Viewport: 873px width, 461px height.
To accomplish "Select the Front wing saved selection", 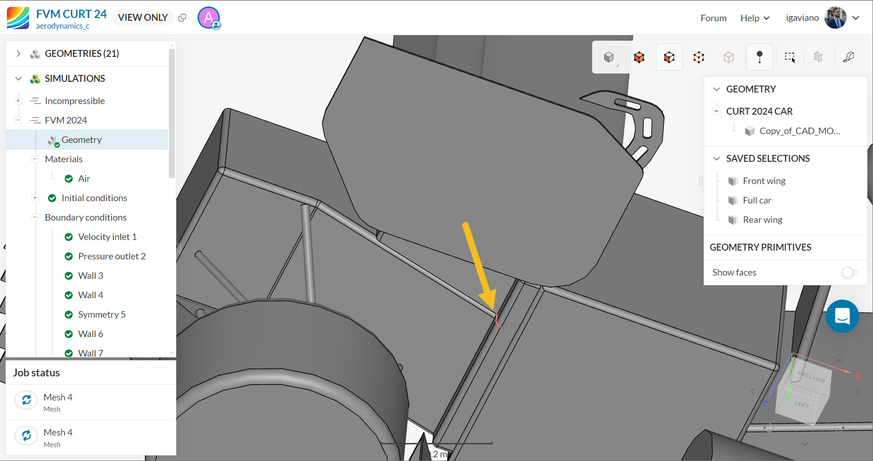I will pyautogui.click(x=764, y=181).
